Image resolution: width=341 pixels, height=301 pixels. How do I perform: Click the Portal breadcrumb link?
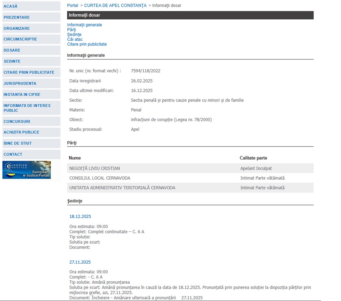coord(72,5)
